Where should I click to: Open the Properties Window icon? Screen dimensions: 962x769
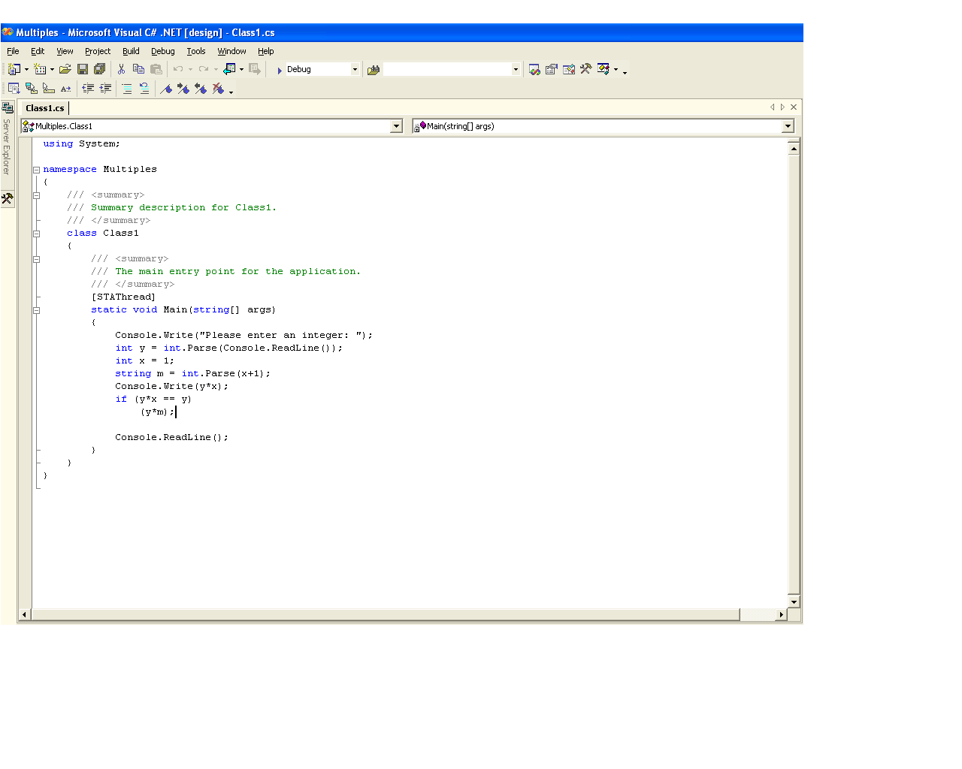point(552,69)
